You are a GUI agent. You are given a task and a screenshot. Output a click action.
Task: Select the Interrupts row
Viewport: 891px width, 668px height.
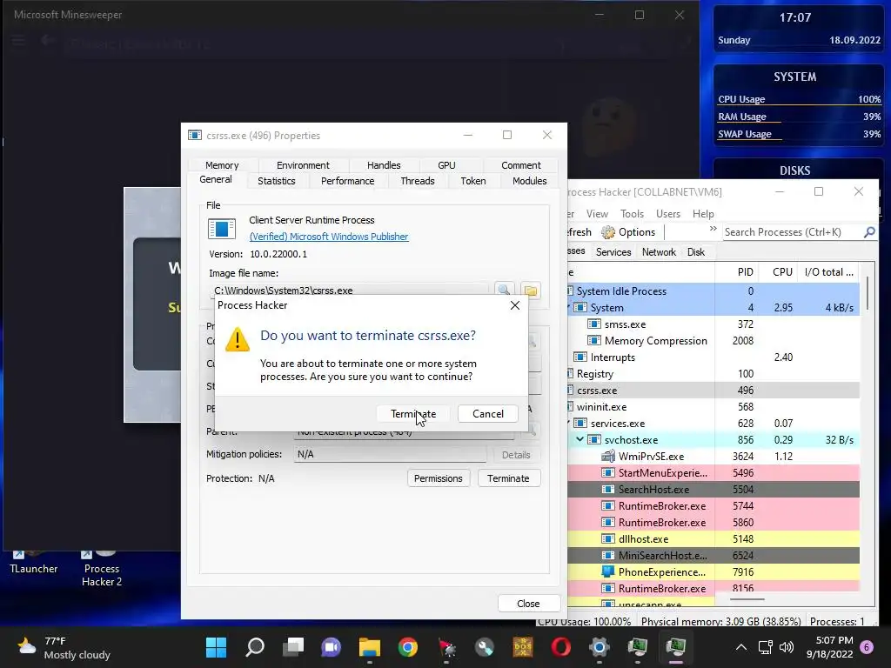pyautogui.click(x=713, y=357)
